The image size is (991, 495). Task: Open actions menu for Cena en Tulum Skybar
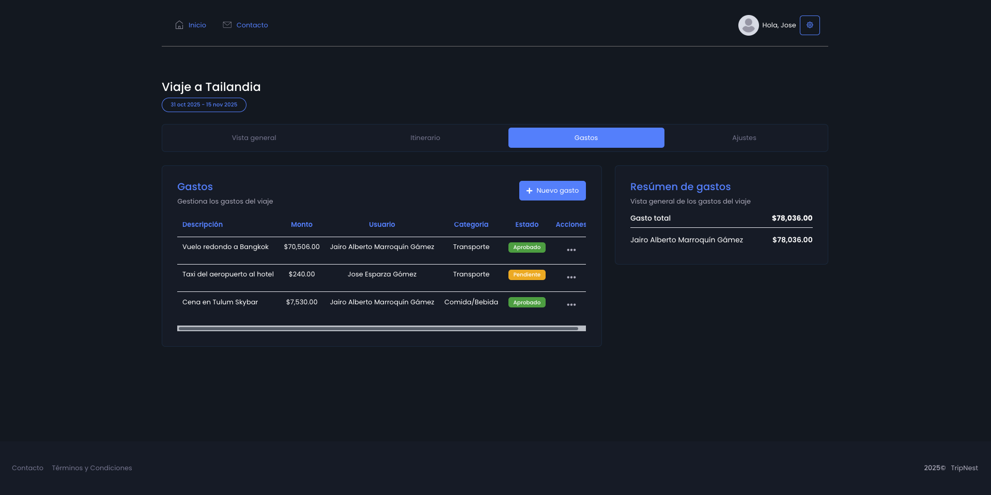point(571,305)
